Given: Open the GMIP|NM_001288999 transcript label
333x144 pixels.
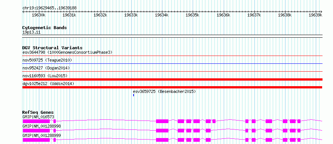Looking at the screenshot, I should pyautogui.click(x=42, y=135).
